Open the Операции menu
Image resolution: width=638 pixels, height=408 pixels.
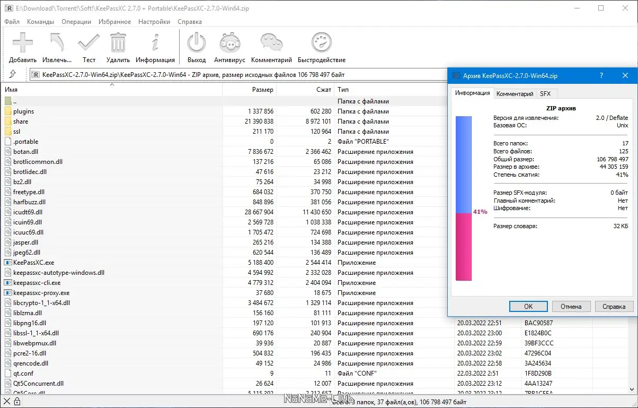tap(76, 22)
